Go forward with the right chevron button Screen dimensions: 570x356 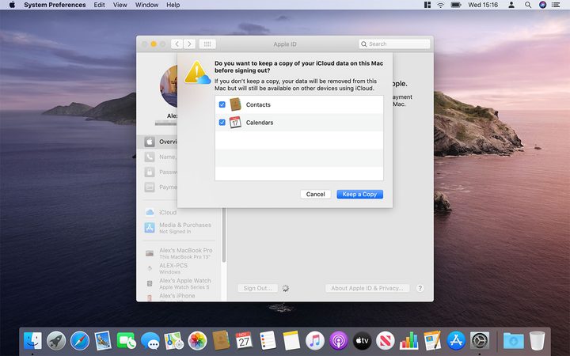pos(189,44)
